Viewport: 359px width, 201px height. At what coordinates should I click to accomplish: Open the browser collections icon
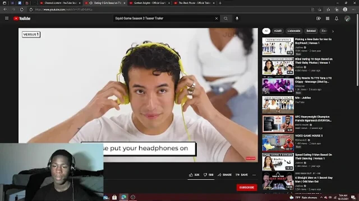coord(337,9)
